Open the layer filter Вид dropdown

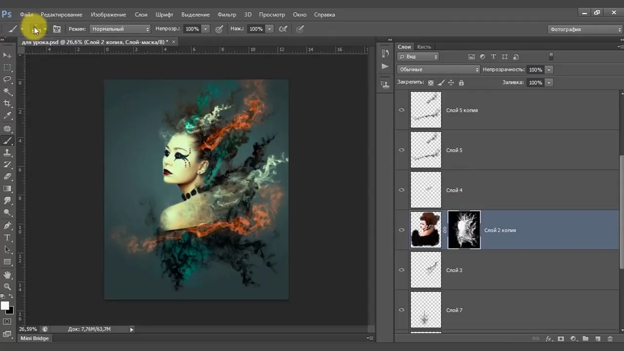418,57
